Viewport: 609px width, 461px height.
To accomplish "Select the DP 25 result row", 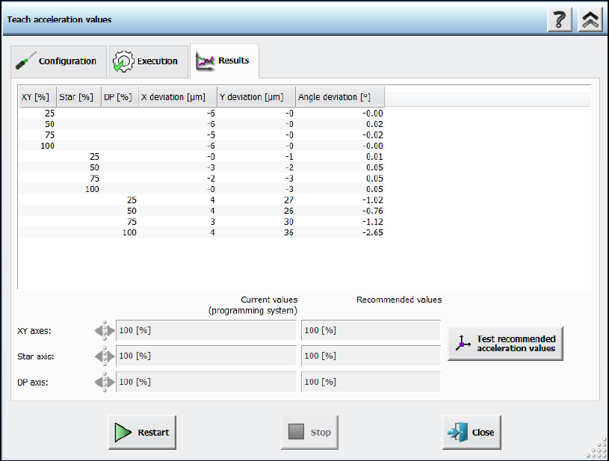I will [x=202, y=200].
